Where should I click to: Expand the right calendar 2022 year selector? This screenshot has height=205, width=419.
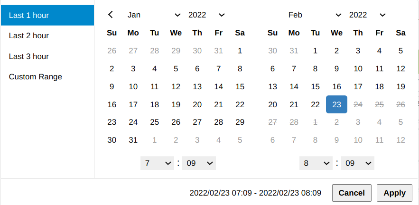[367, 15]
